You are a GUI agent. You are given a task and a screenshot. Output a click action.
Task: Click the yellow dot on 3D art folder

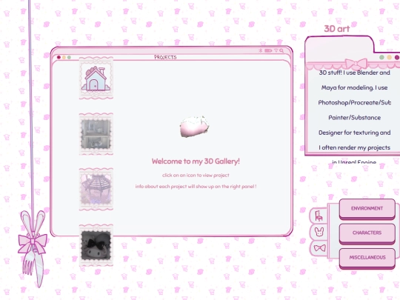click(x=390, y=57)
